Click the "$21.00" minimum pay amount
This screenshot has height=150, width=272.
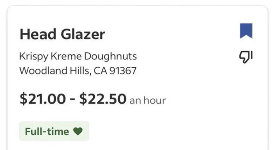[43, 99]
